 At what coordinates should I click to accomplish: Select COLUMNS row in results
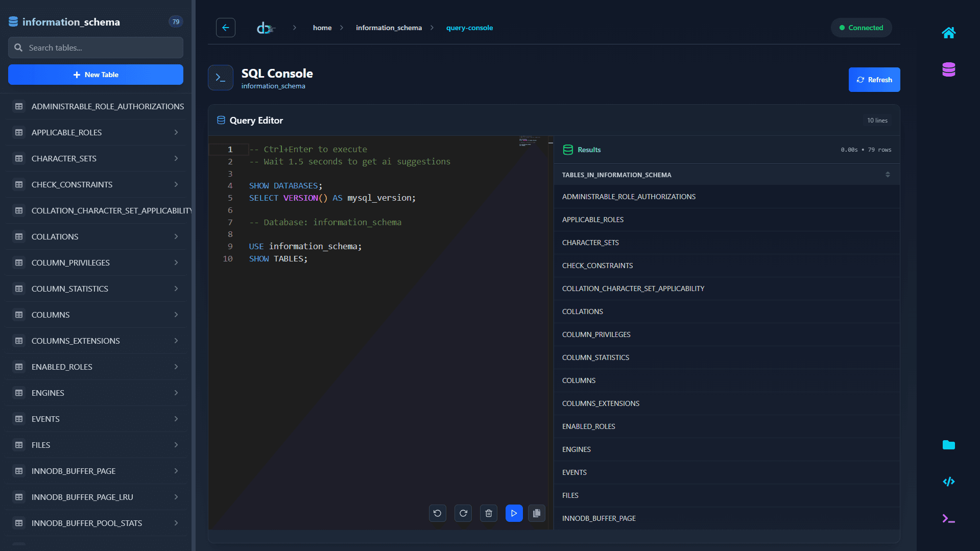[x=727, y=380]
